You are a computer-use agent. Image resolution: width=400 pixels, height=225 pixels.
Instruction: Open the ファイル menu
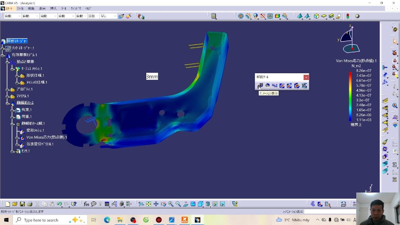[20, 8]
